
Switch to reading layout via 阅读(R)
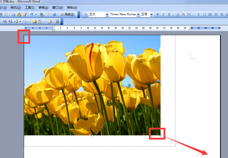click(67, 14)
